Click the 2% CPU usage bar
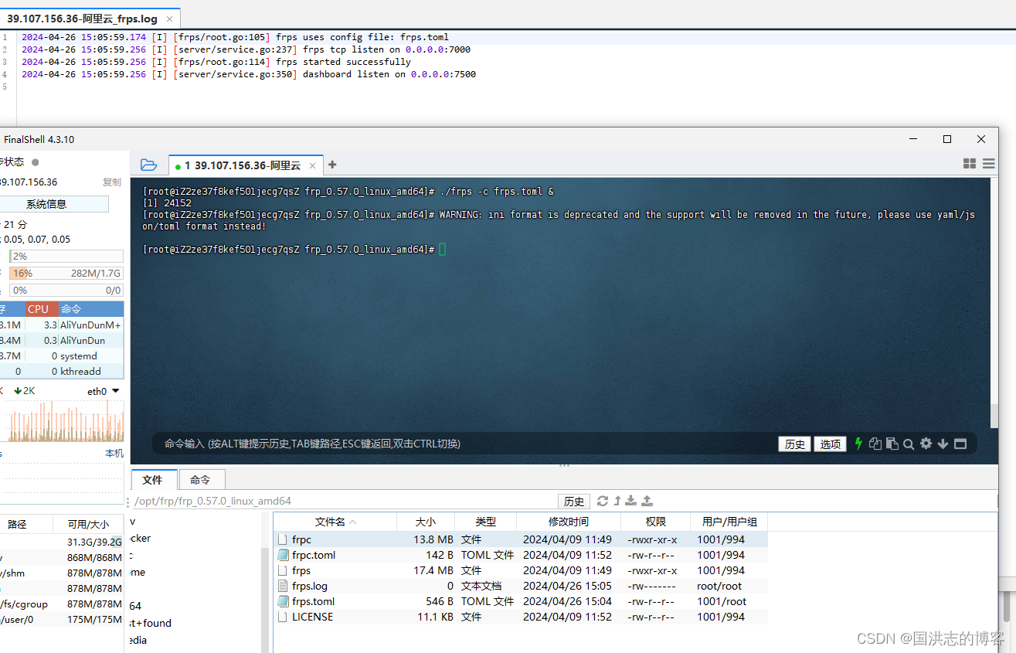The image size is (1016, 653). click(x=66, y=256)
